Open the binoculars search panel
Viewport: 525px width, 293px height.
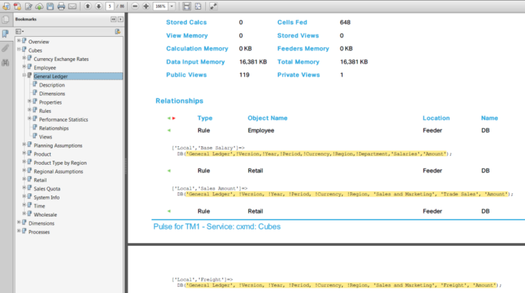click(x=5, y=63)
